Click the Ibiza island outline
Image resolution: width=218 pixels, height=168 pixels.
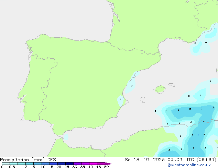click(142, 99)
